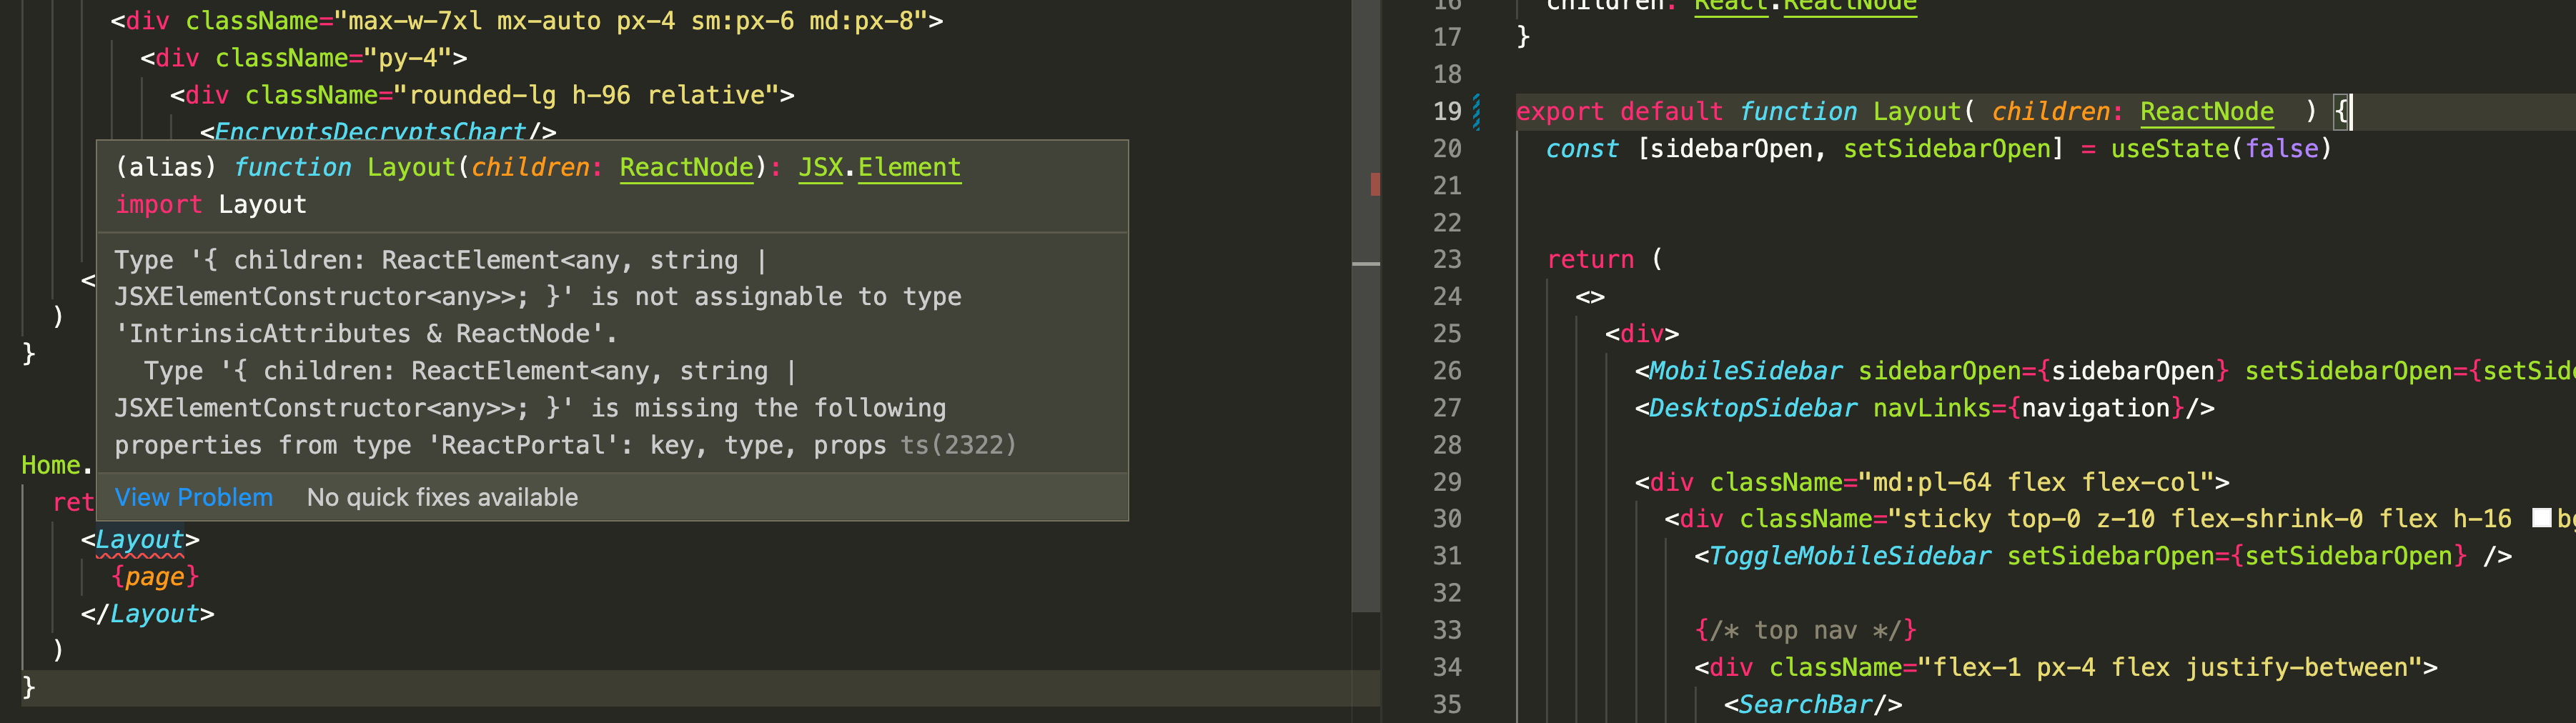Click the red error marker in overview ruler
Viewport: 2576px width, 723px height.
pos(1375,184)
